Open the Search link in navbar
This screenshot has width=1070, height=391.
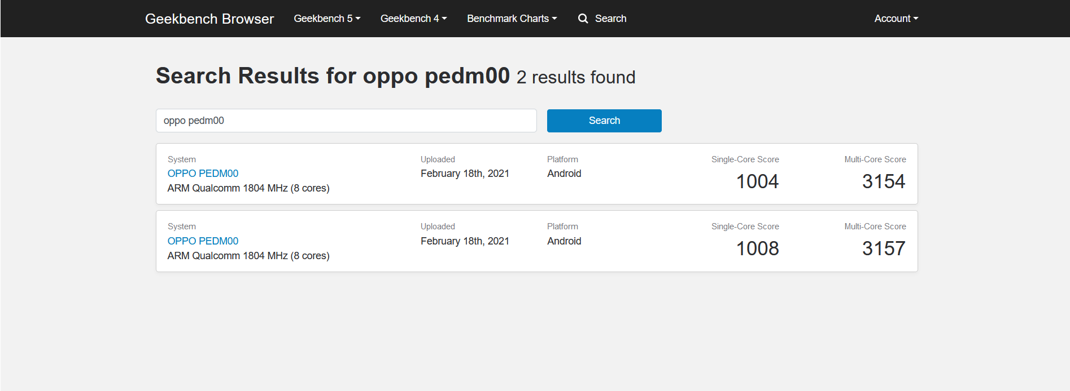610,19
